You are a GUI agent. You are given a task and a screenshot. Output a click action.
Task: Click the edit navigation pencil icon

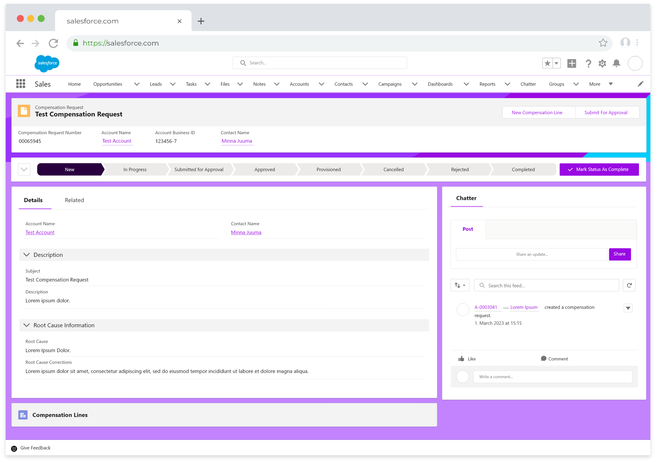coord(640,84)
